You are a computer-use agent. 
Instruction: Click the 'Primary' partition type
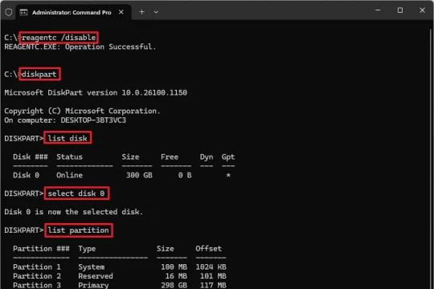pos(93,285)
